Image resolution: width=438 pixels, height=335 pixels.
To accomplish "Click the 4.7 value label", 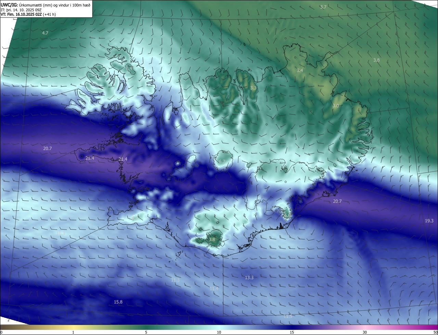I will click(45, 33).
